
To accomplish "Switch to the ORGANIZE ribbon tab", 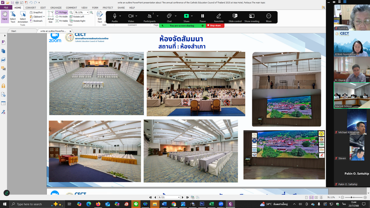I will point(56,8).
